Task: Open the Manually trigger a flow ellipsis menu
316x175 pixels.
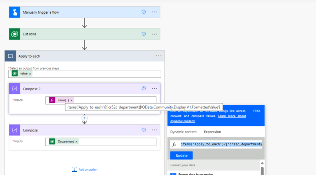Action: [x=154, y=12]
